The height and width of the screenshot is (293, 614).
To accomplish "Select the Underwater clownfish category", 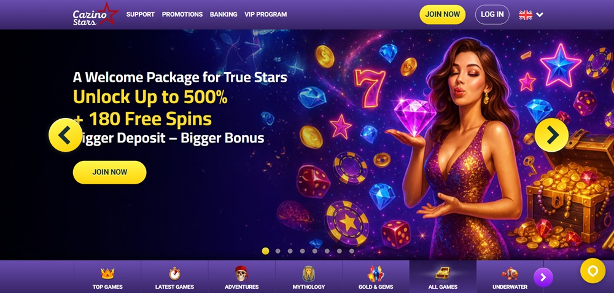I will pos(510,277).
